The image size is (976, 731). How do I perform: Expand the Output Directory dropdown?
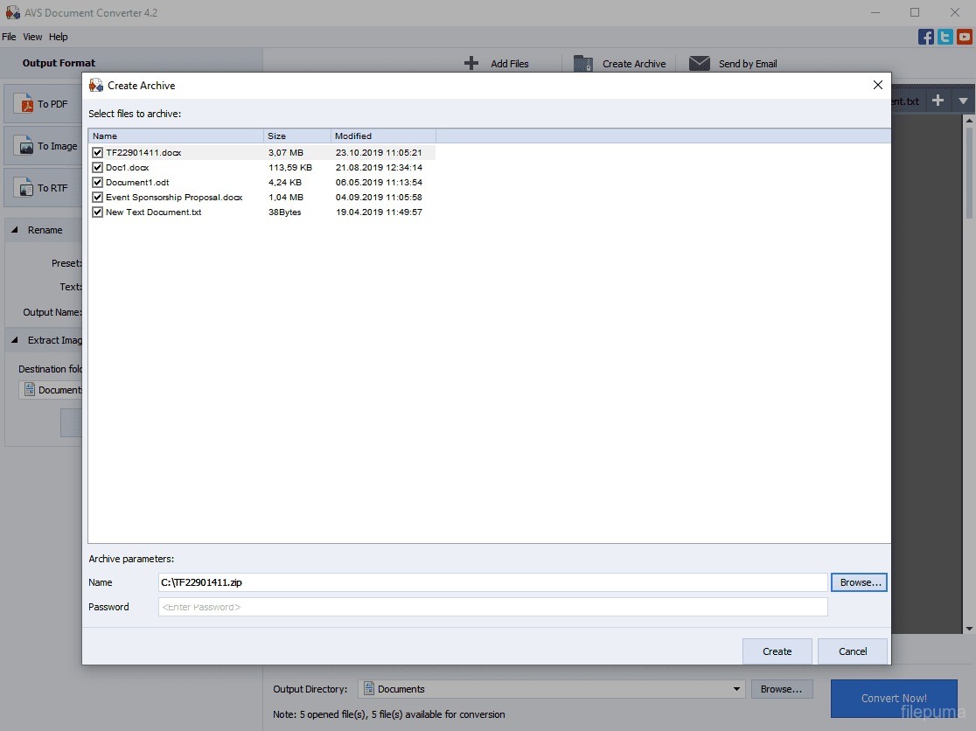coord(736,689)
